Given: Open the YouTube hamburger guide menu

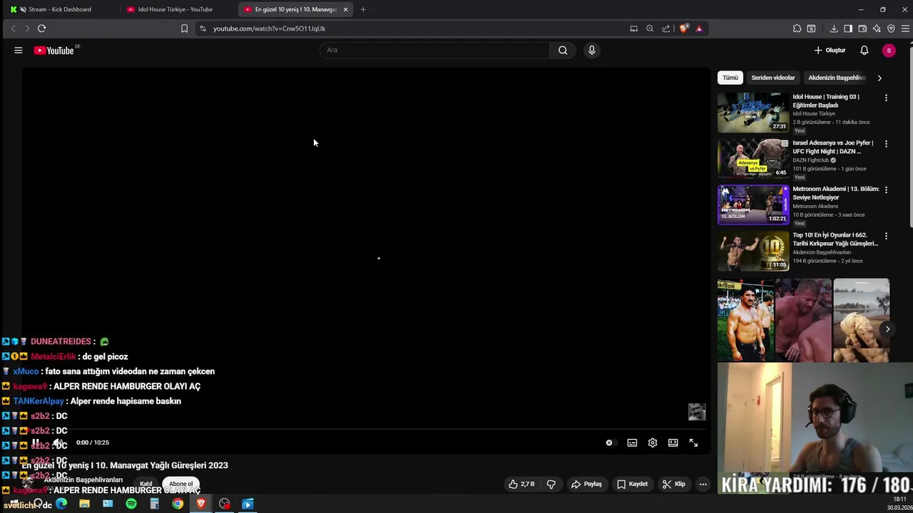Looking at the screenshot, I should 19,50.
